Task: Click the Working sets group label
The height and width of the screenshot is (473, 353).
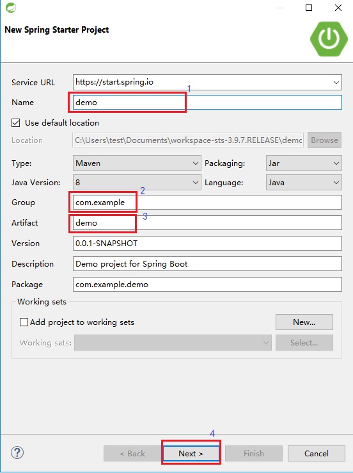Action: coord(42,302)
